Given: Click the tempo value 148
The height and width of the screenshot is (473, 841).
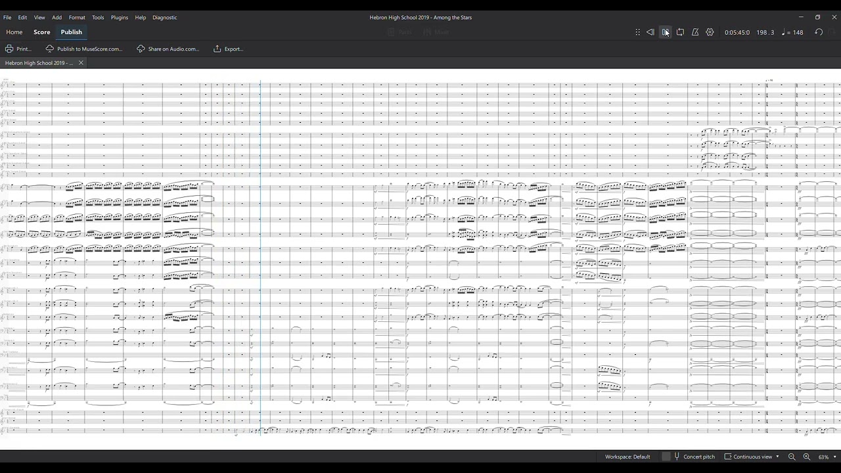Looking at the screenshot, I should coord(793,32).
